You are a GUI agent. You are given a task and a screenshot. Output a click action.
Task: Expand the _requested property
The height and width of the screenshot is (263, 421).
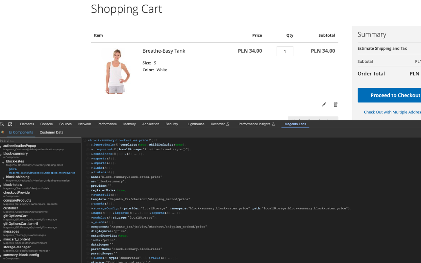(x=92, y=149)
